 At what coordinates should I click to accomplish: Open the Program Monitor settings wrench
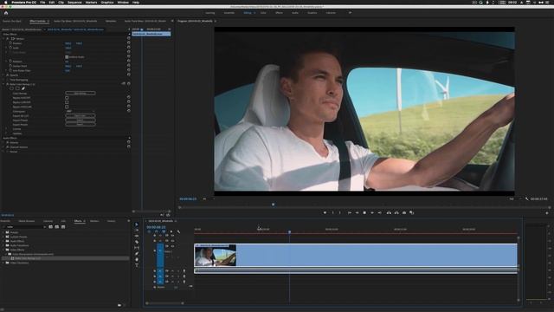pos(527,199)
